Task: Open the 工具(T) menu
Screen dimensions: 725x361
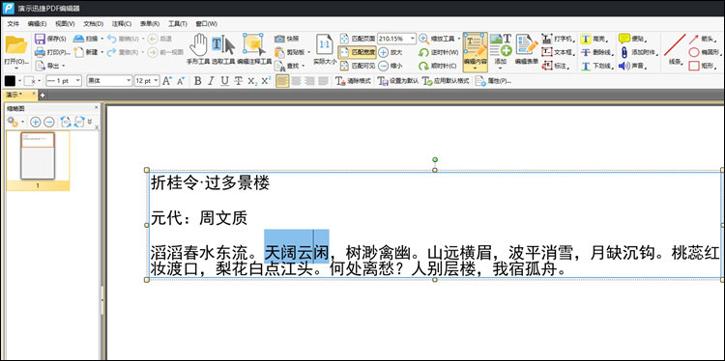Action: pyautogui.click(x=178, y=24)
